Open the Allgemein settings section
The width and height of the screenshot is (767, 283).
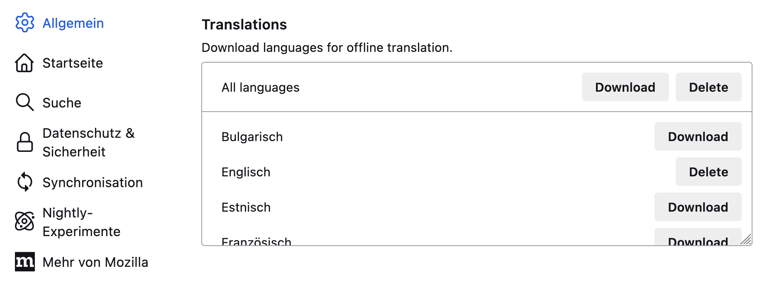(73, 23)
